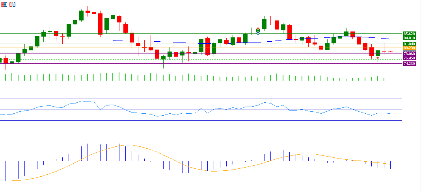
Task: Click the 85.620 price level label
Action: tap(410, 34)
